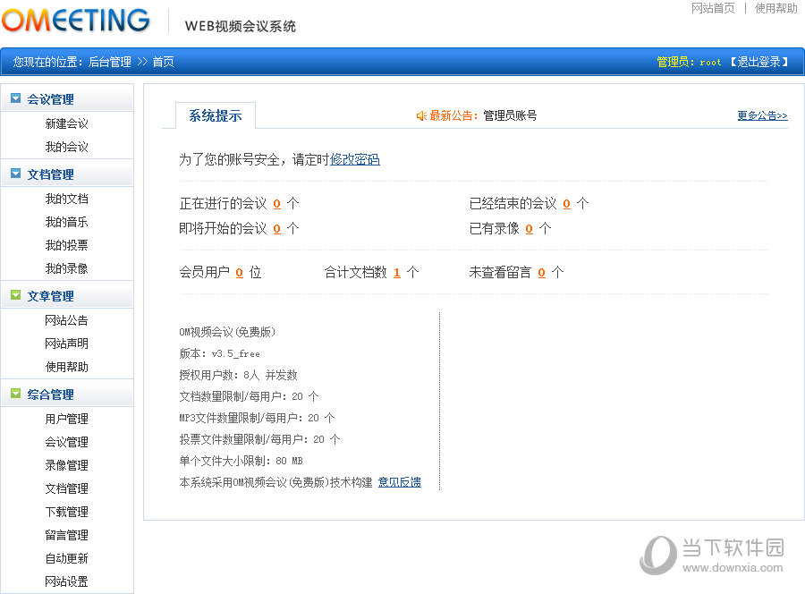Click the 管理员账号 announcement text
The height and width of the screenshot is (594, 805).
[x=510, y=115]
